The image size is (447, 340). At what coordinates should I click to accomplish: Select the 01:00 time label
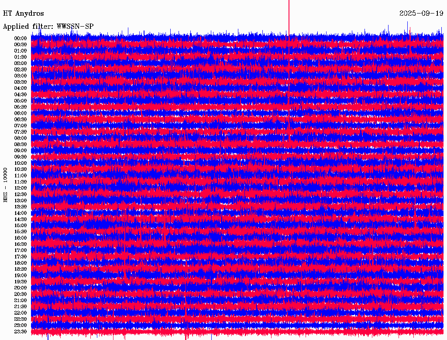tap(21, 51)
